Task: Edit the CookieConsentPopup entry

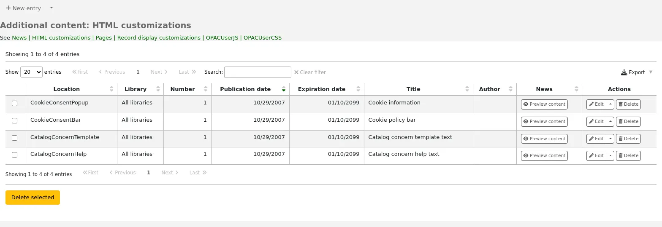Action: pos(596,104)
